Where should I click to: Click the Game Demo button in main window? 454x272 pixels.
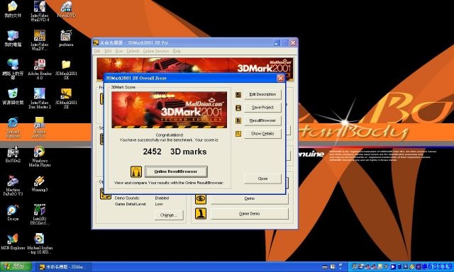click(x=250, y=214)
